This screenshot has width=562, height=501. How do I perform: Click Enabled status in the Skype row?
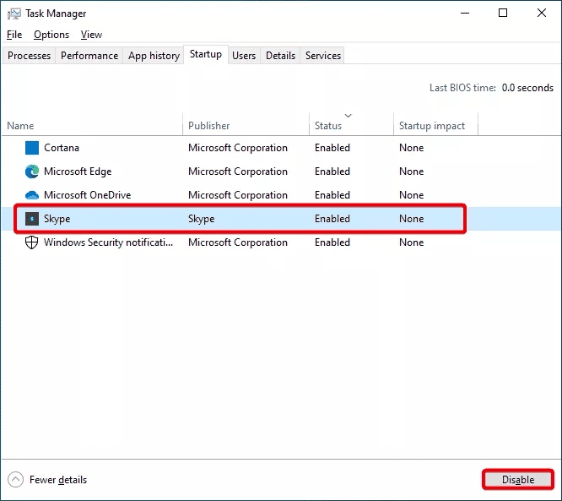[x=332, y=219]
